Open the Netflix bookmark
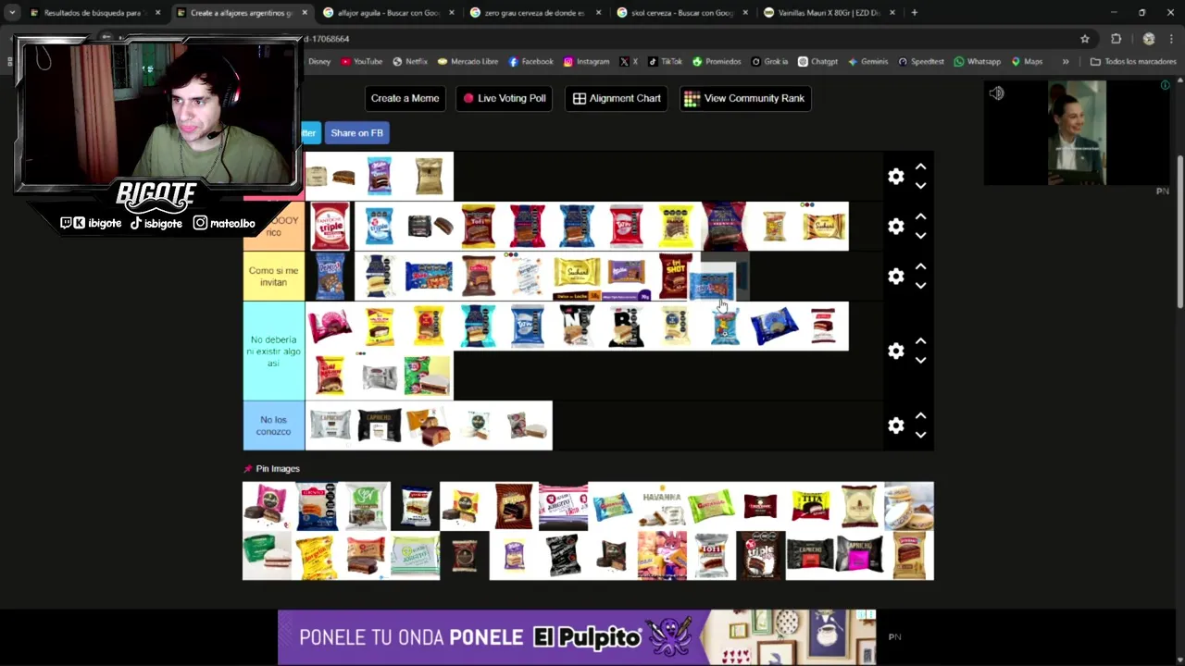Screen dimensions: 1185x666 tap(410, 62)
